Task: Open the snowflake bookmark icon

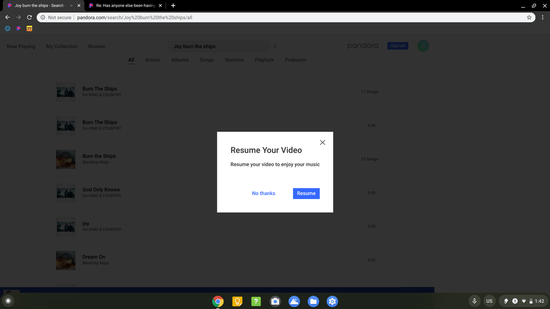Action: [x=8, y=29]
